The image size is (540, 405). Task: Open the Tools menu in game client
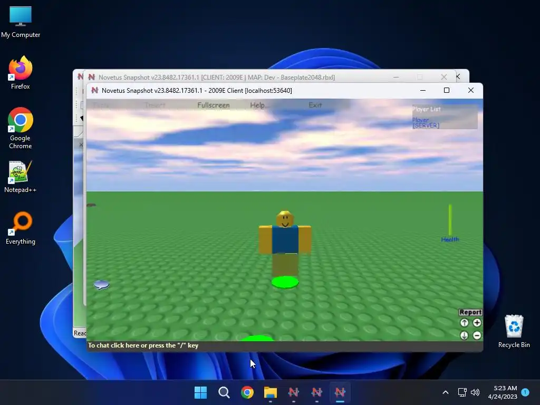tap(101, 105)
